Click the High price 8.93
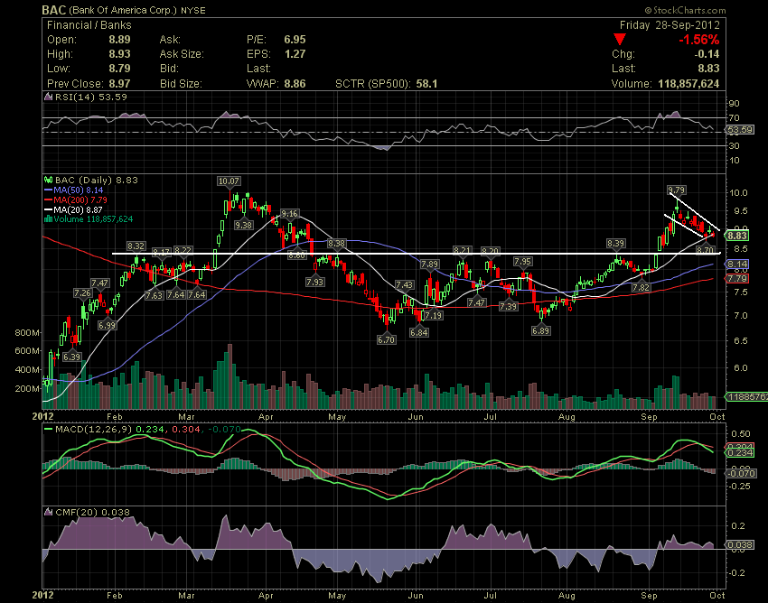 coord(119,54)
